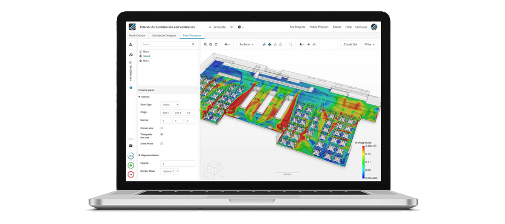Open the Surfaces dropdown
This screenshot has height=224, width=505.
coord(247,44)
